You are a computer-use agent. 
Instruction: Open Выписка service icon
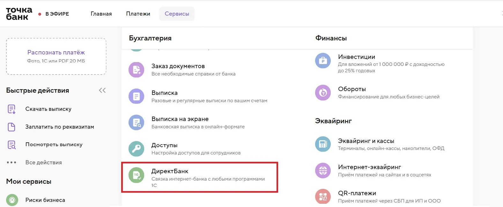[136, 96]
